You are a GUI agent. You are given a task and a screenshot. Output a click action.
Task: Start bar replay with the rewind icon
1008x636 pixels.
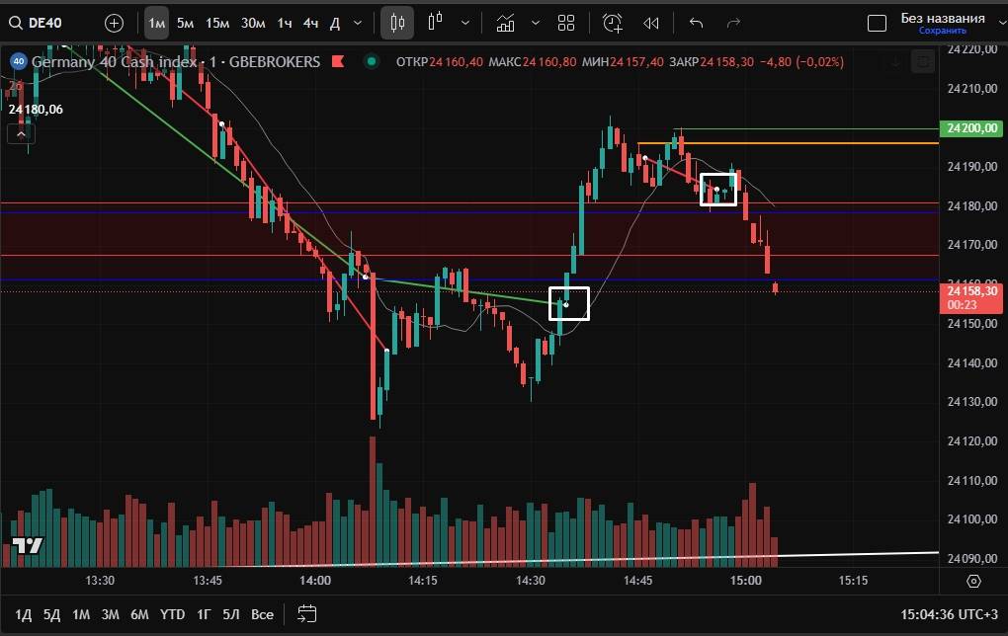(651, 24)
